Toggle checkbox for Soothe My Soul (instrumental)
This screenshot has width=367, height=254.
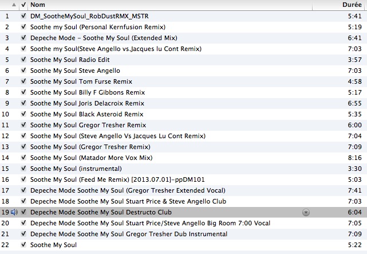pyautogui.click(x=23, y=169)
